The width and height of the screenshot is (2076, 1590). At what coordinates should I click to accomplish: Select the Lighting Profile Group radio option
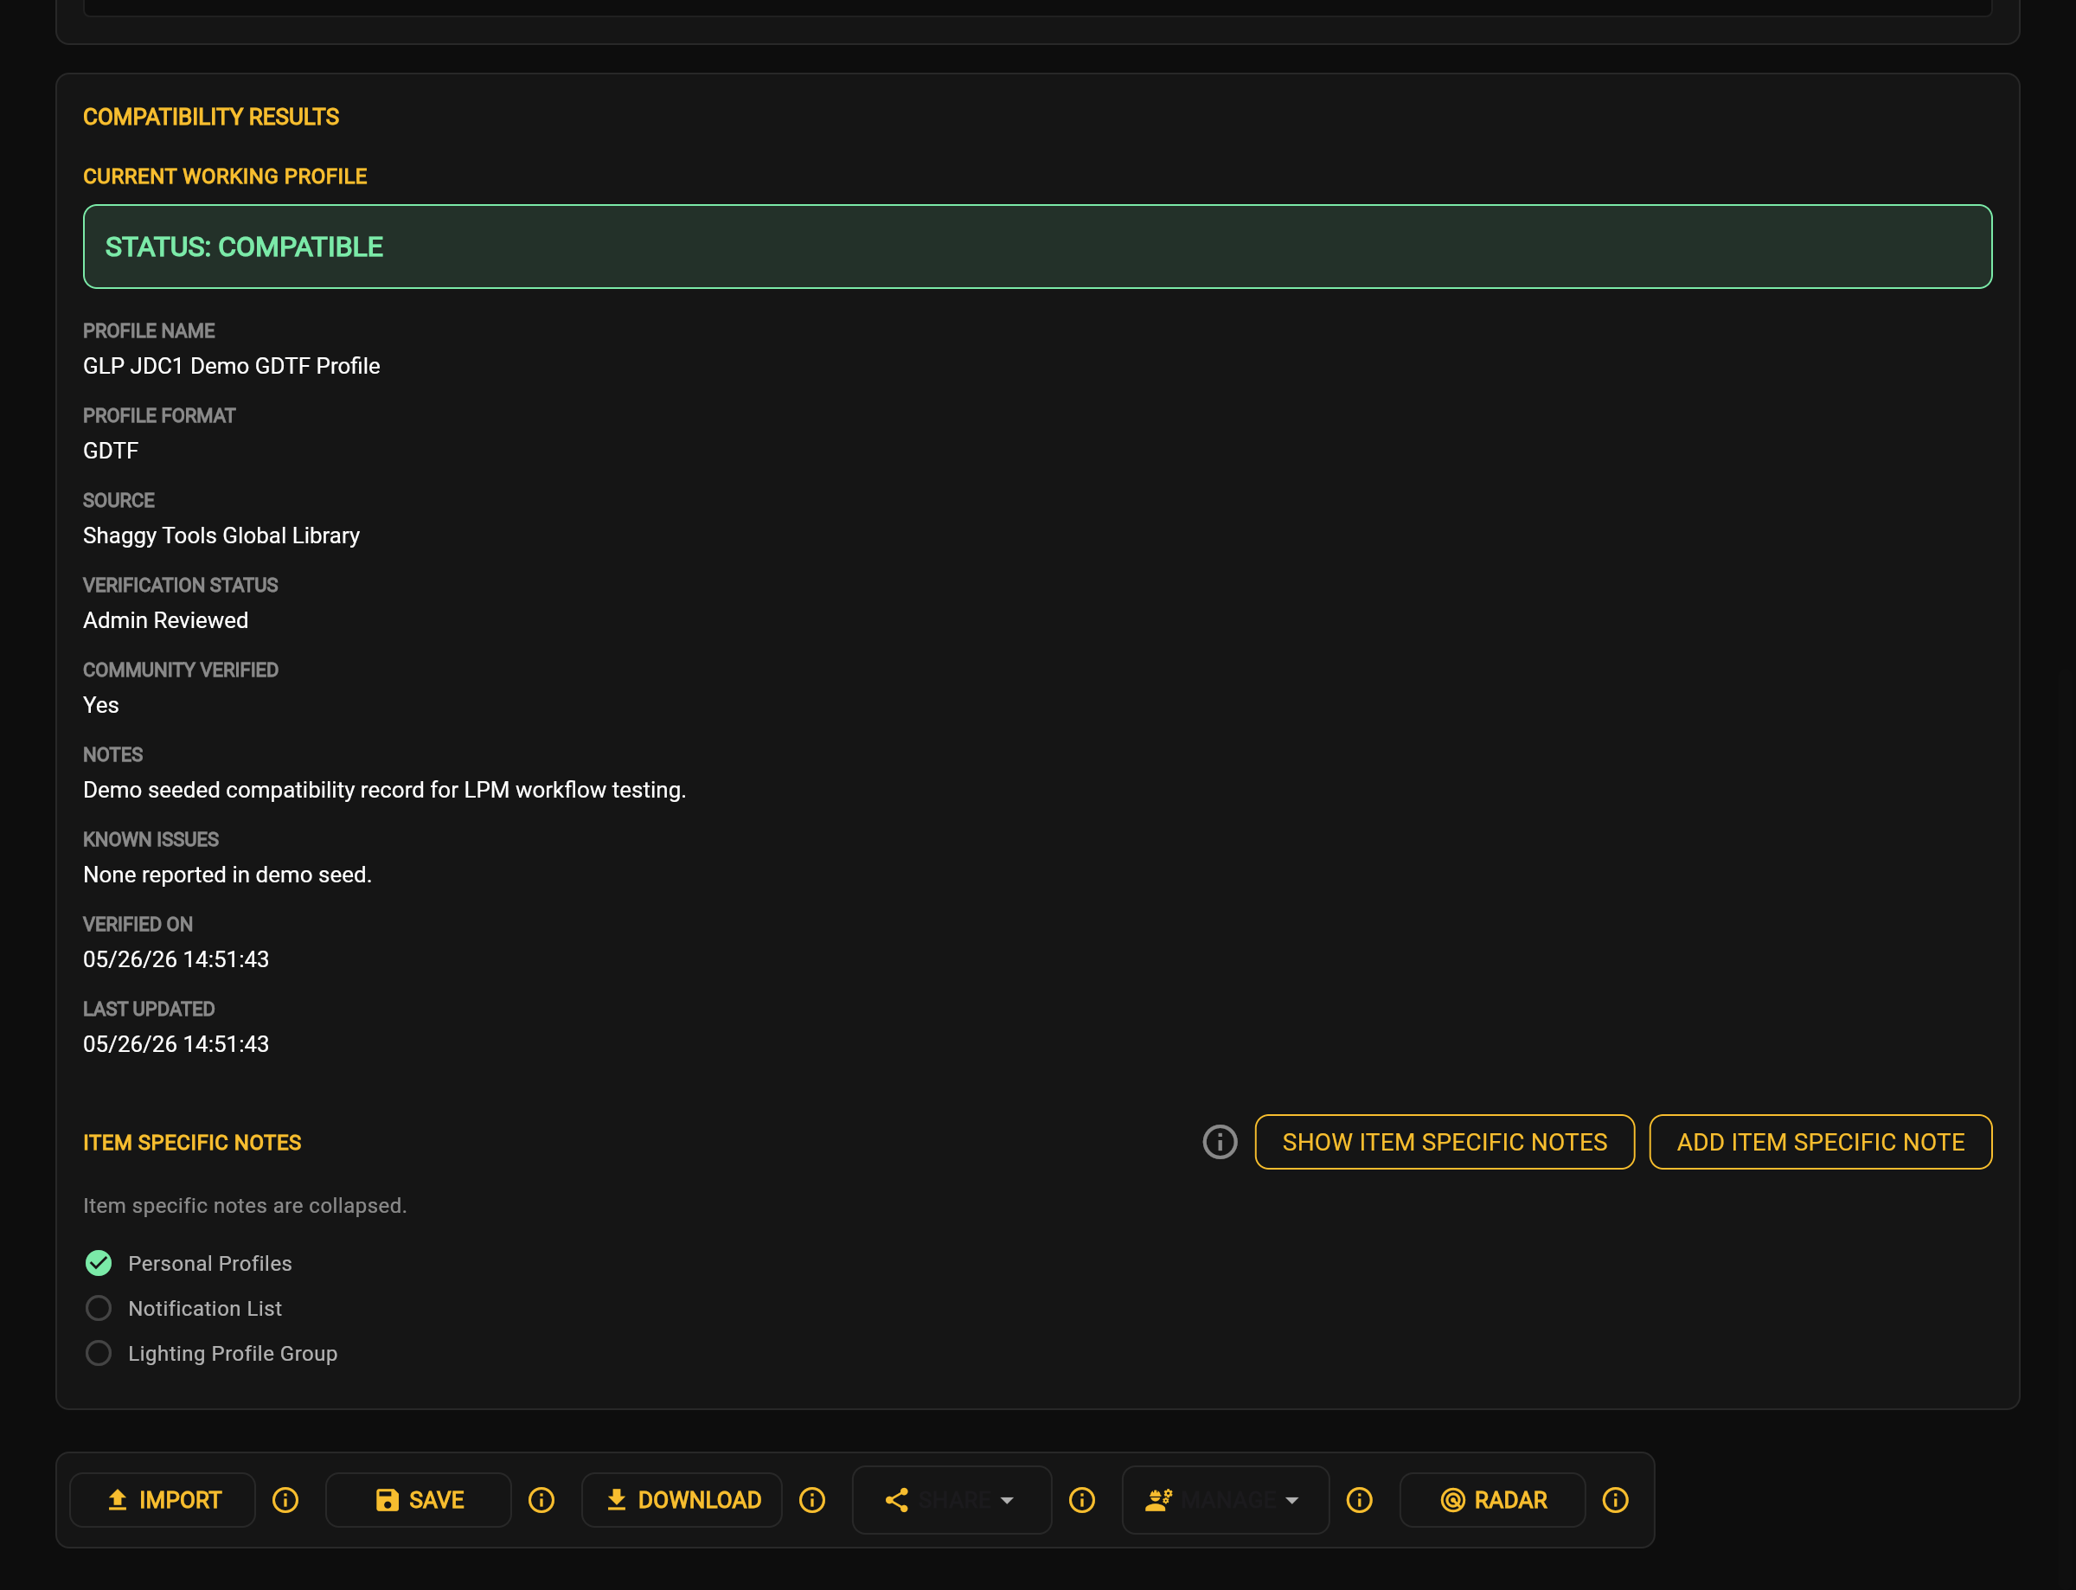click(x=99, y=1353)
